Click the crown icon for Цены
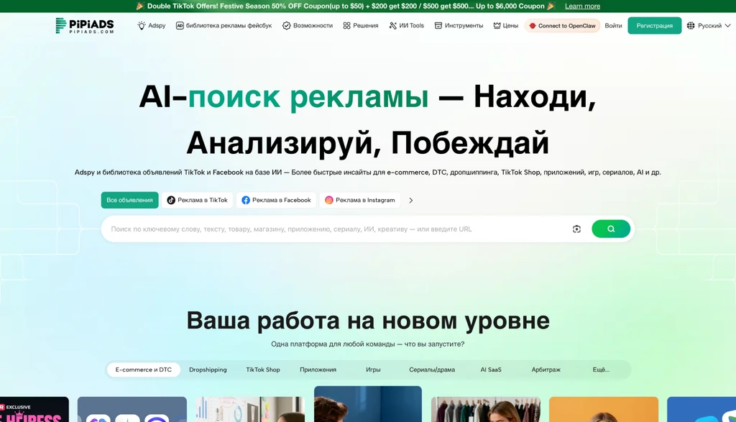Viewport: 736px width, 422px height. 497,26
